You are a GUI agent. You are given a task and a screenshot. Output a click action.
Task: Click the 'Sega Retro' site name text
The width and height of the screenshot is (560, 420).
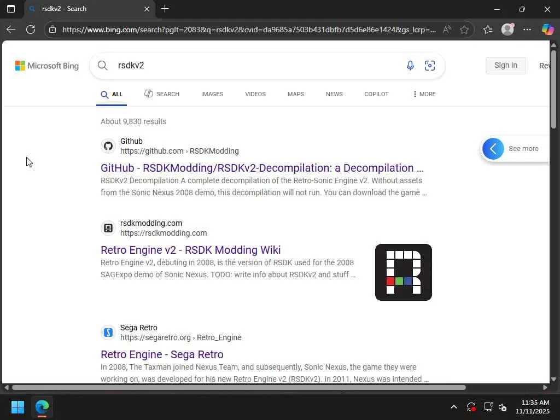point(139,328)
